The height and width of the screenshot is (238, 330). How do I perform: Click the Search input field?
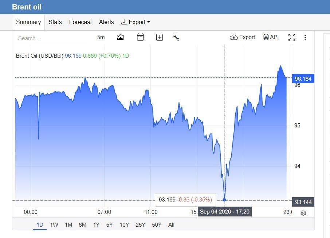pyautogui.click(x=51, y=38)
